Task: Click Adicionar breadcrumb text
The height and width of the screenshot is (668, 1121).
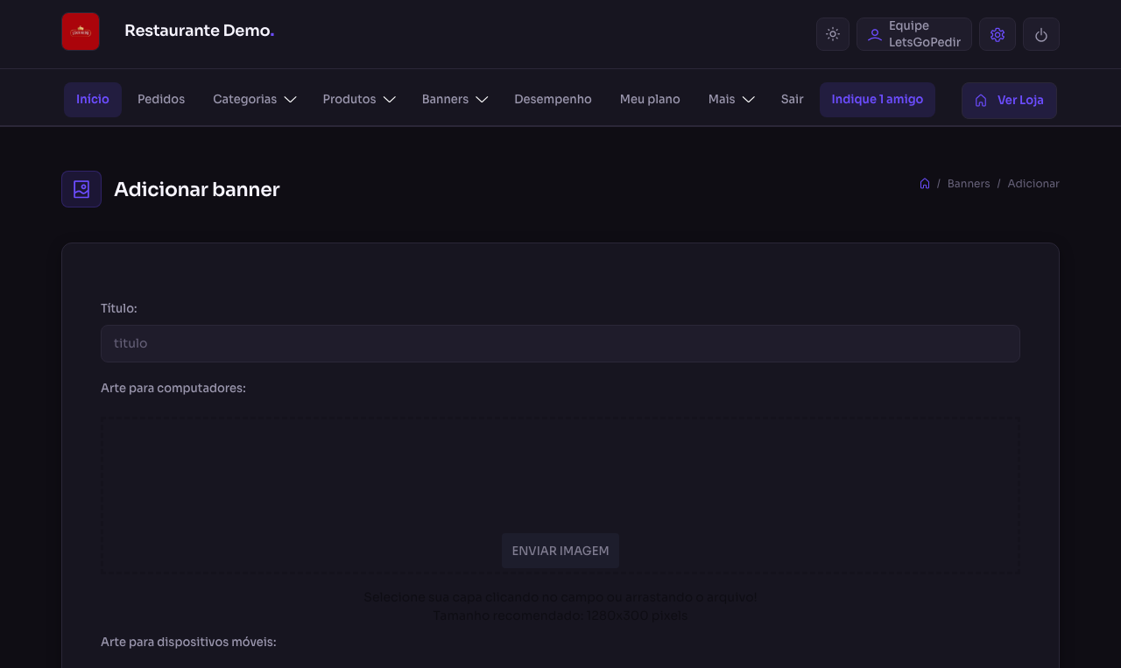Action: click(x=1033, y=183)
